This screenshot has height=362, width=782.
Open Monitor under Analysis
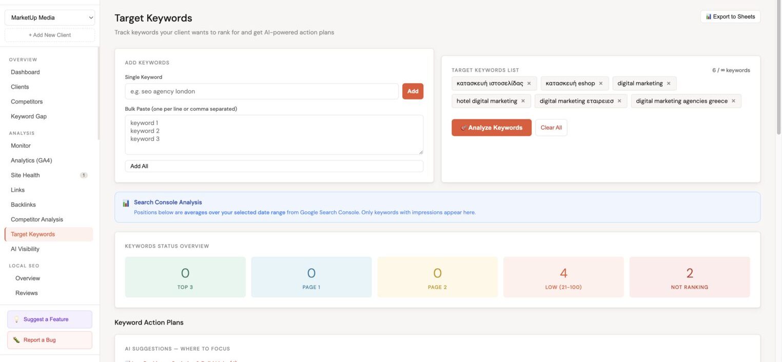[x=21, y=146]
